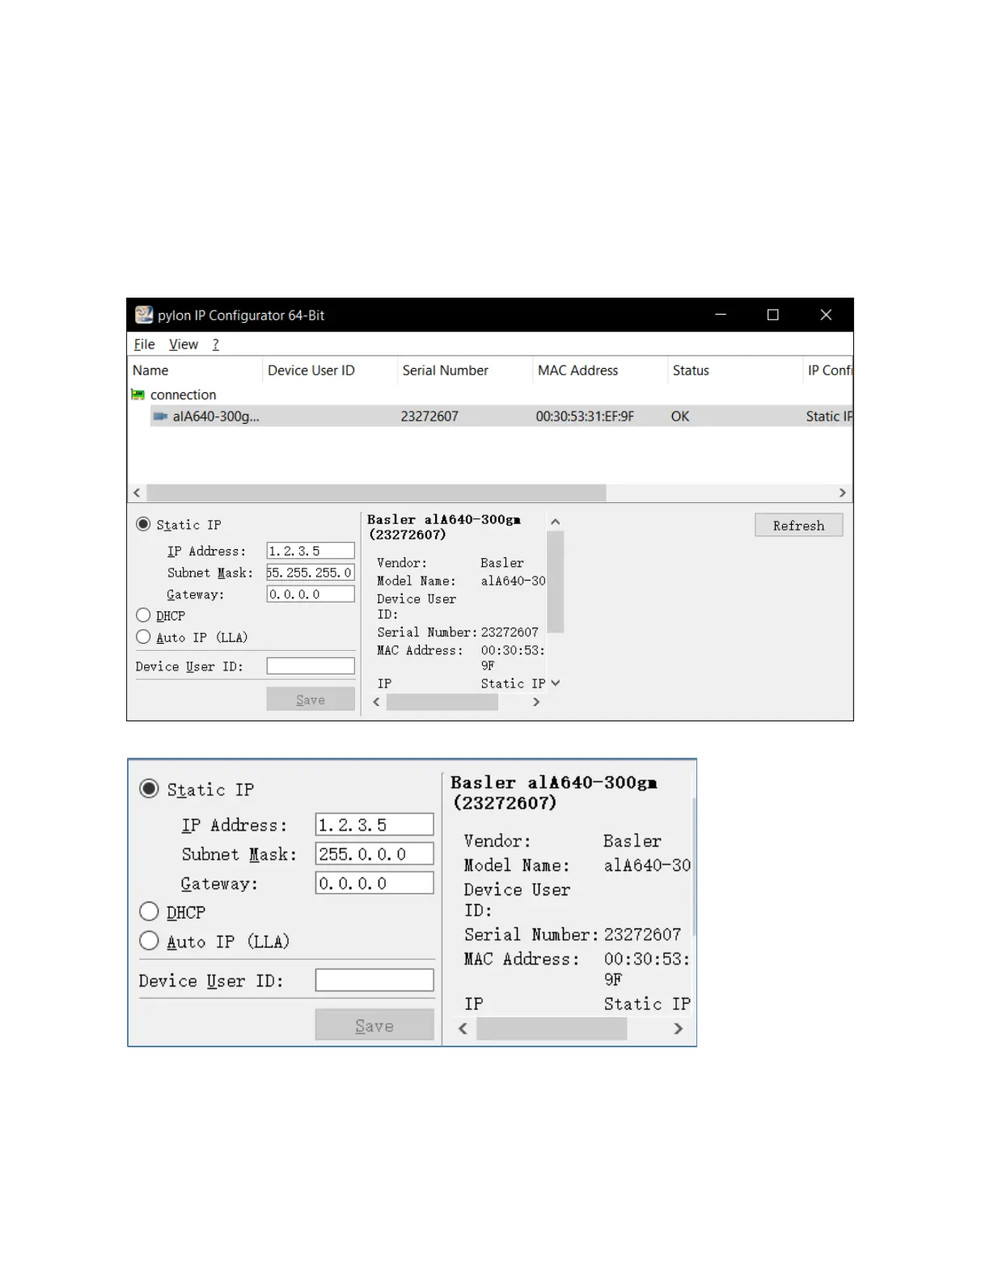The height and width of the screenshot is (1281, 990).
Task: Click down arrow of info pane scrollbar
Action: (x=556, y=683)
